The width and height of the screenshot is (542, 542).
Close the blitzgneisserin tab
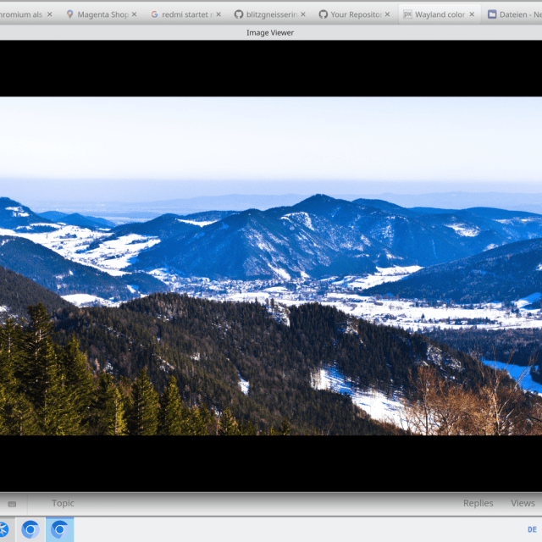coord(303,14)
